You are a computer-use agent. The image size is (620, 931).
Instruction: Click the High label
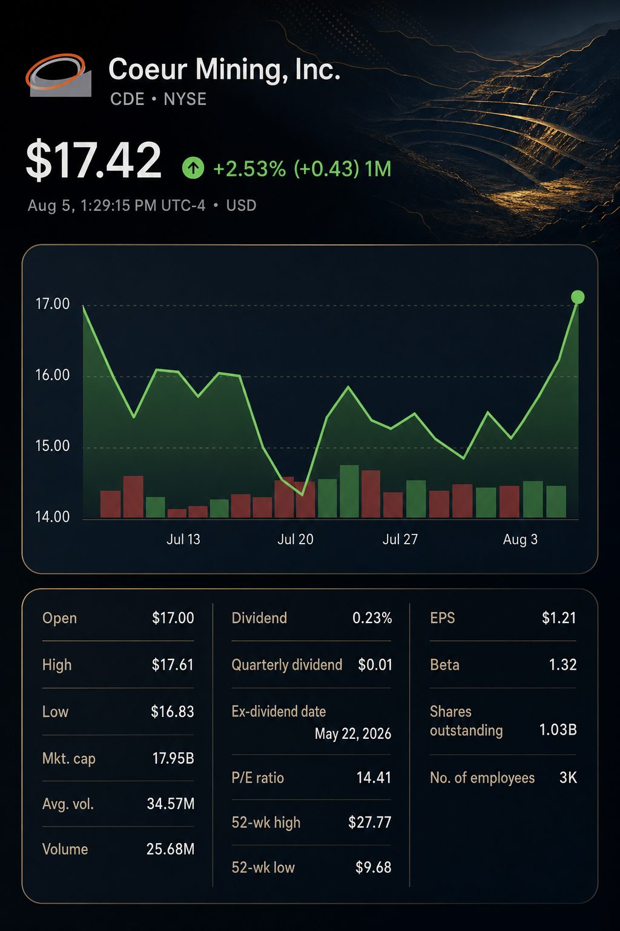57,665
